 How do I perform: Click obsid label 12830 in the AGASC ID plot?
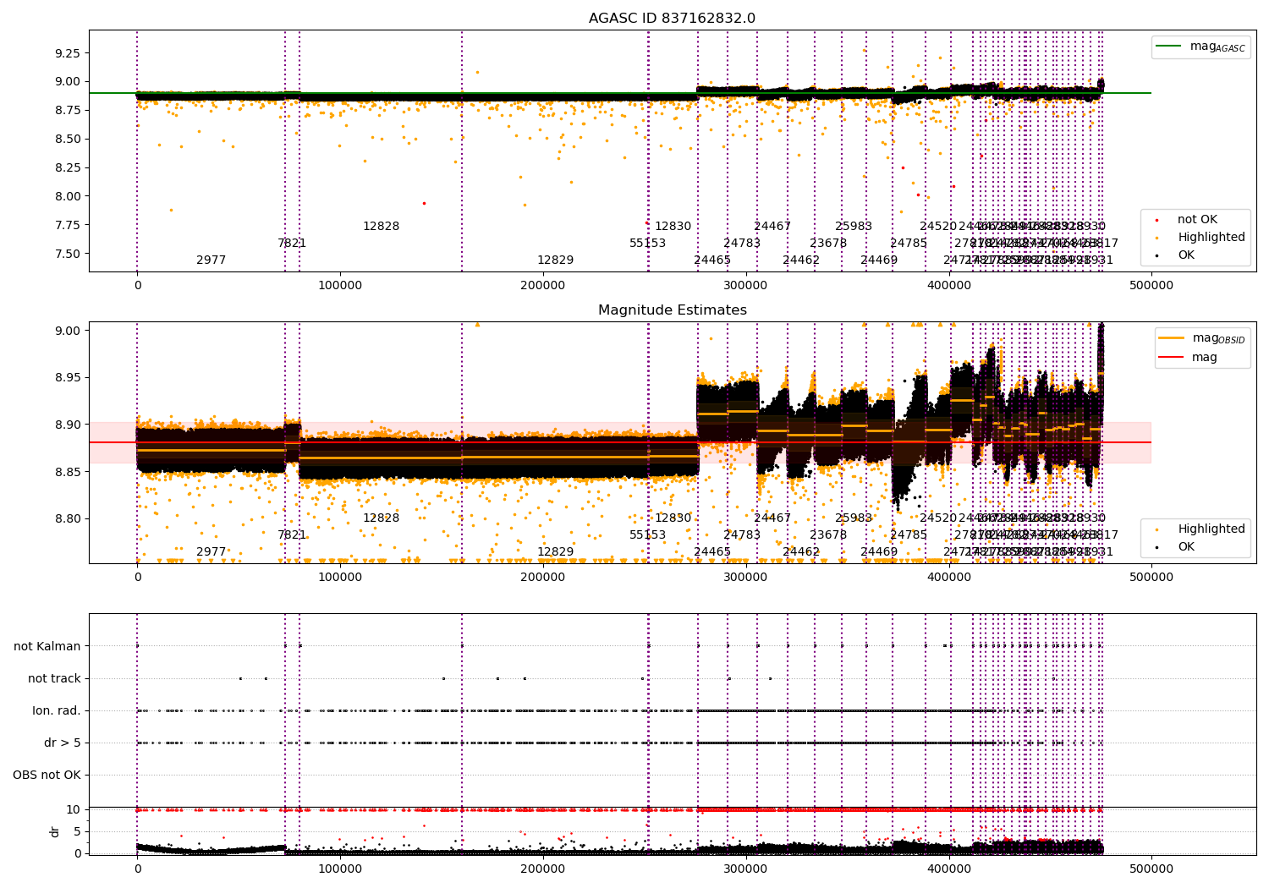coord(673,227)
